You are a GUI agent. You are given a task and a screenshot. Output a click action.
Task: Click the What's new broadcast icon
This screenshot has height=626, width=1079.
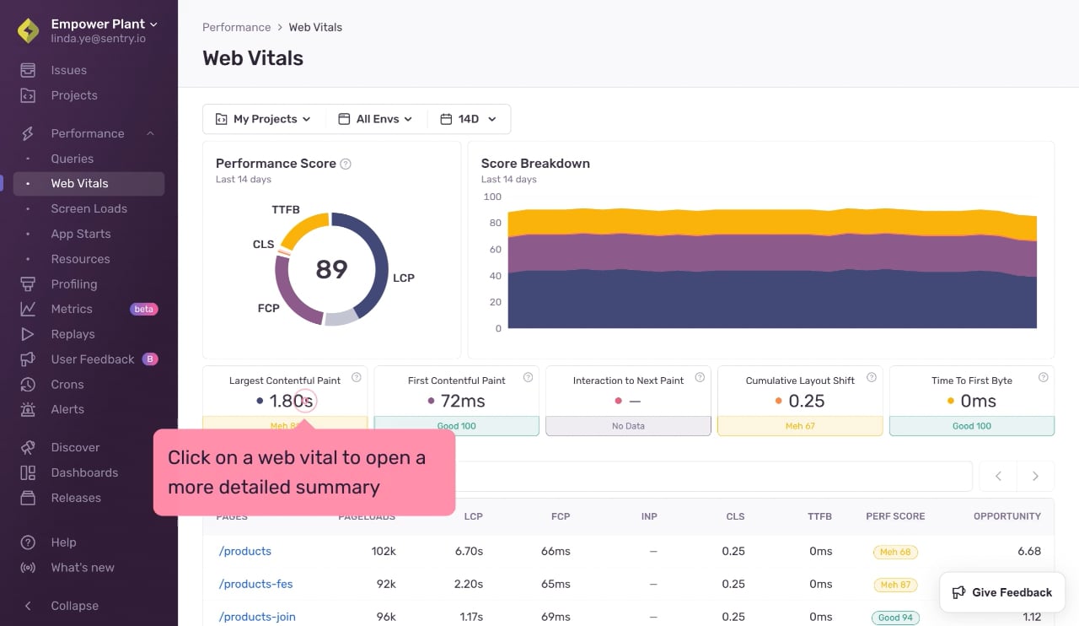[x=28, y=568]
